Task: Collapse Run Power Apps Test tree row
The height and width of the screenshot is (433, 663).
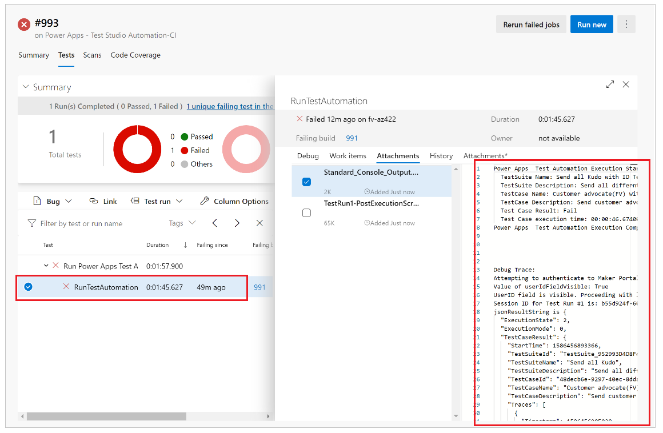Action: (46, 266)
